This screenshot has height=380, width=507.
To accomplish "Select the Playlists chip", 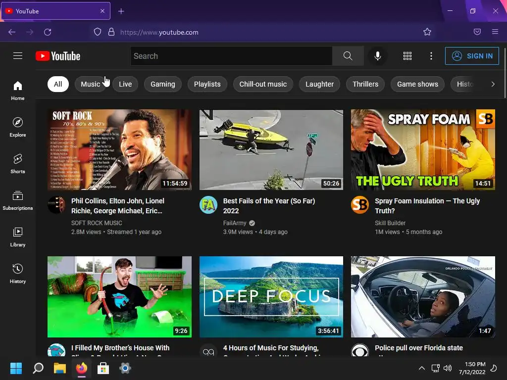I will (207, 84).
